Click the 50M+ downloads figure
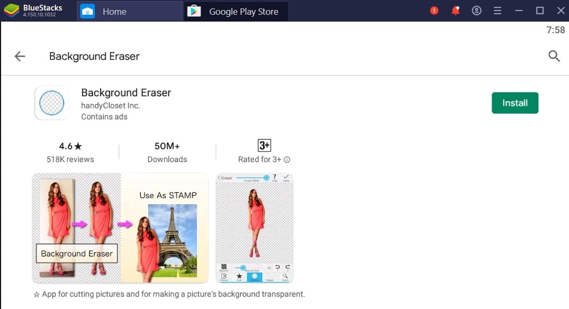 coord(167,146)
